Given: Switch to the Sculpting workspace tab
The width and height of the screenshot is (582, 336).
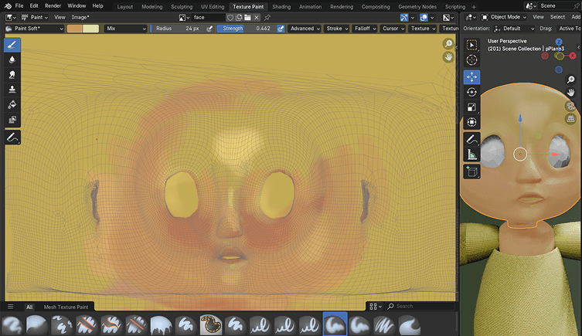Looking at the screenshot, I should click(x=182, y=6).
